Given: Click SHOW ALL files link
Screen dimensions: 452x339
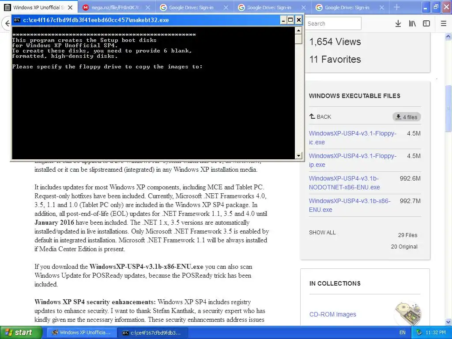Looking at the screenshot, I should click(322, 232).
